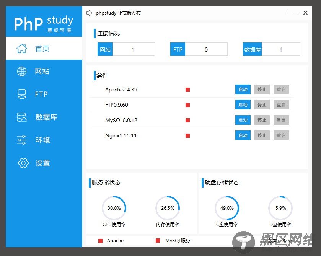This screenshot has width=321, height=256.
Task: Click the 网站 connection count box
Action: 126,49
